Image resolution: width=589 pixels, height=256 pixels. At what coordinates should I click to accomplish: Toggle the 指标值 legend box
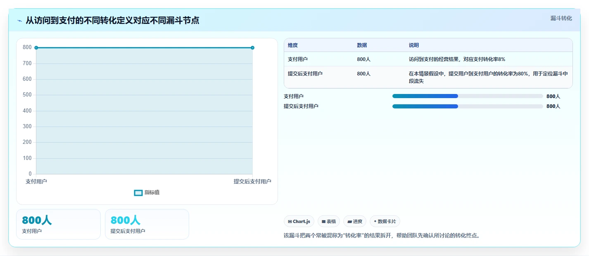[x=138, y=193]
